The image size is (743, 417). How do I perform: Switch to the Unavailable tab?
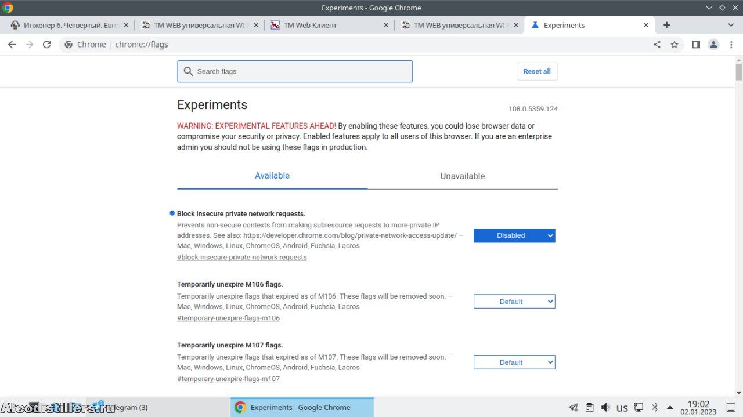pos(463,176)
